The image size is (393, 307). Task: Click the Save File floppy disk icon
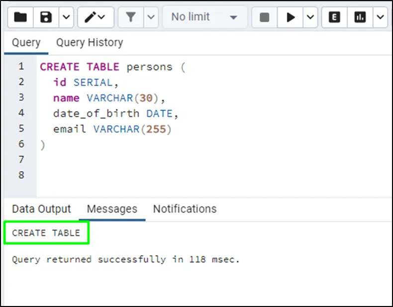(x=46, y=17)
